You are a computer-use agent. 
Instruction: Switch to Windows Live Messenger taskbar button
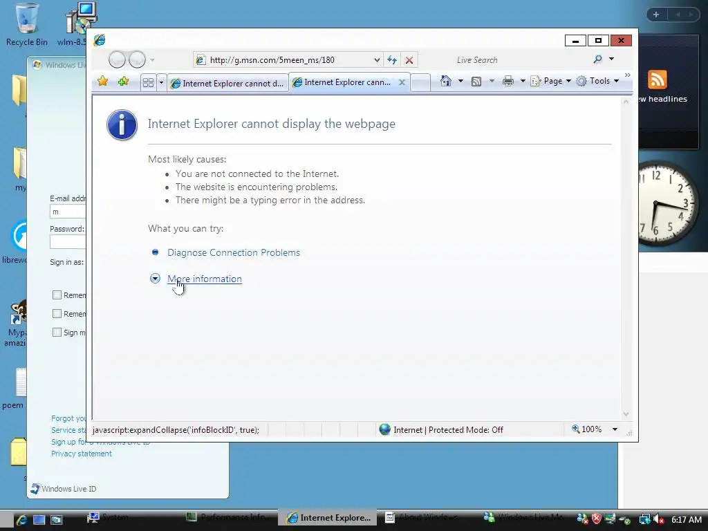[524, 517]
